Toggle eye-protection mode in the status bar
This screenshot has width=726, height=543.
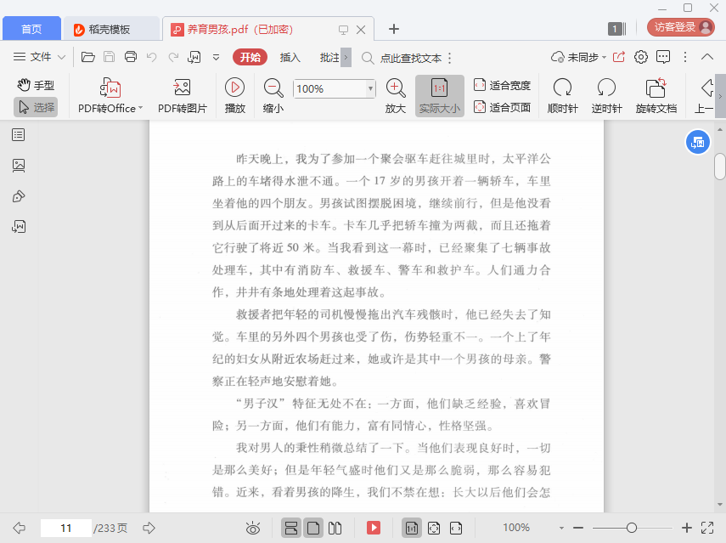[252, 528]
